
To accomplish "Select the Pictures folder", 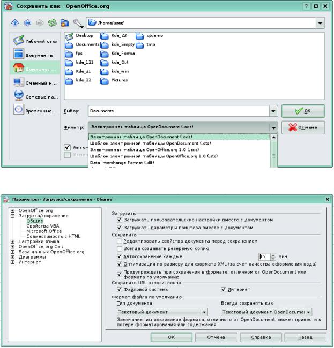I will [114, 80].
